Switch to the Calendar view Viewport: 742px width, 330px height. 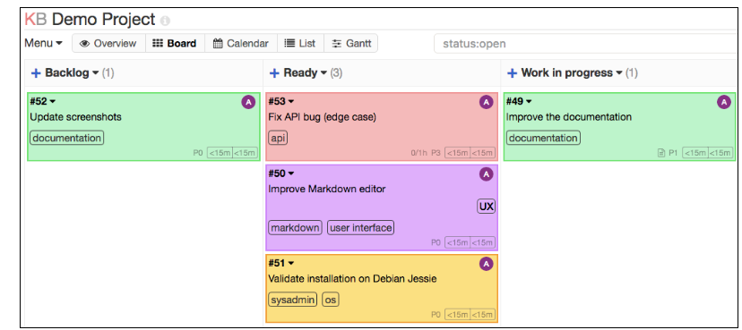click(241, 44)
